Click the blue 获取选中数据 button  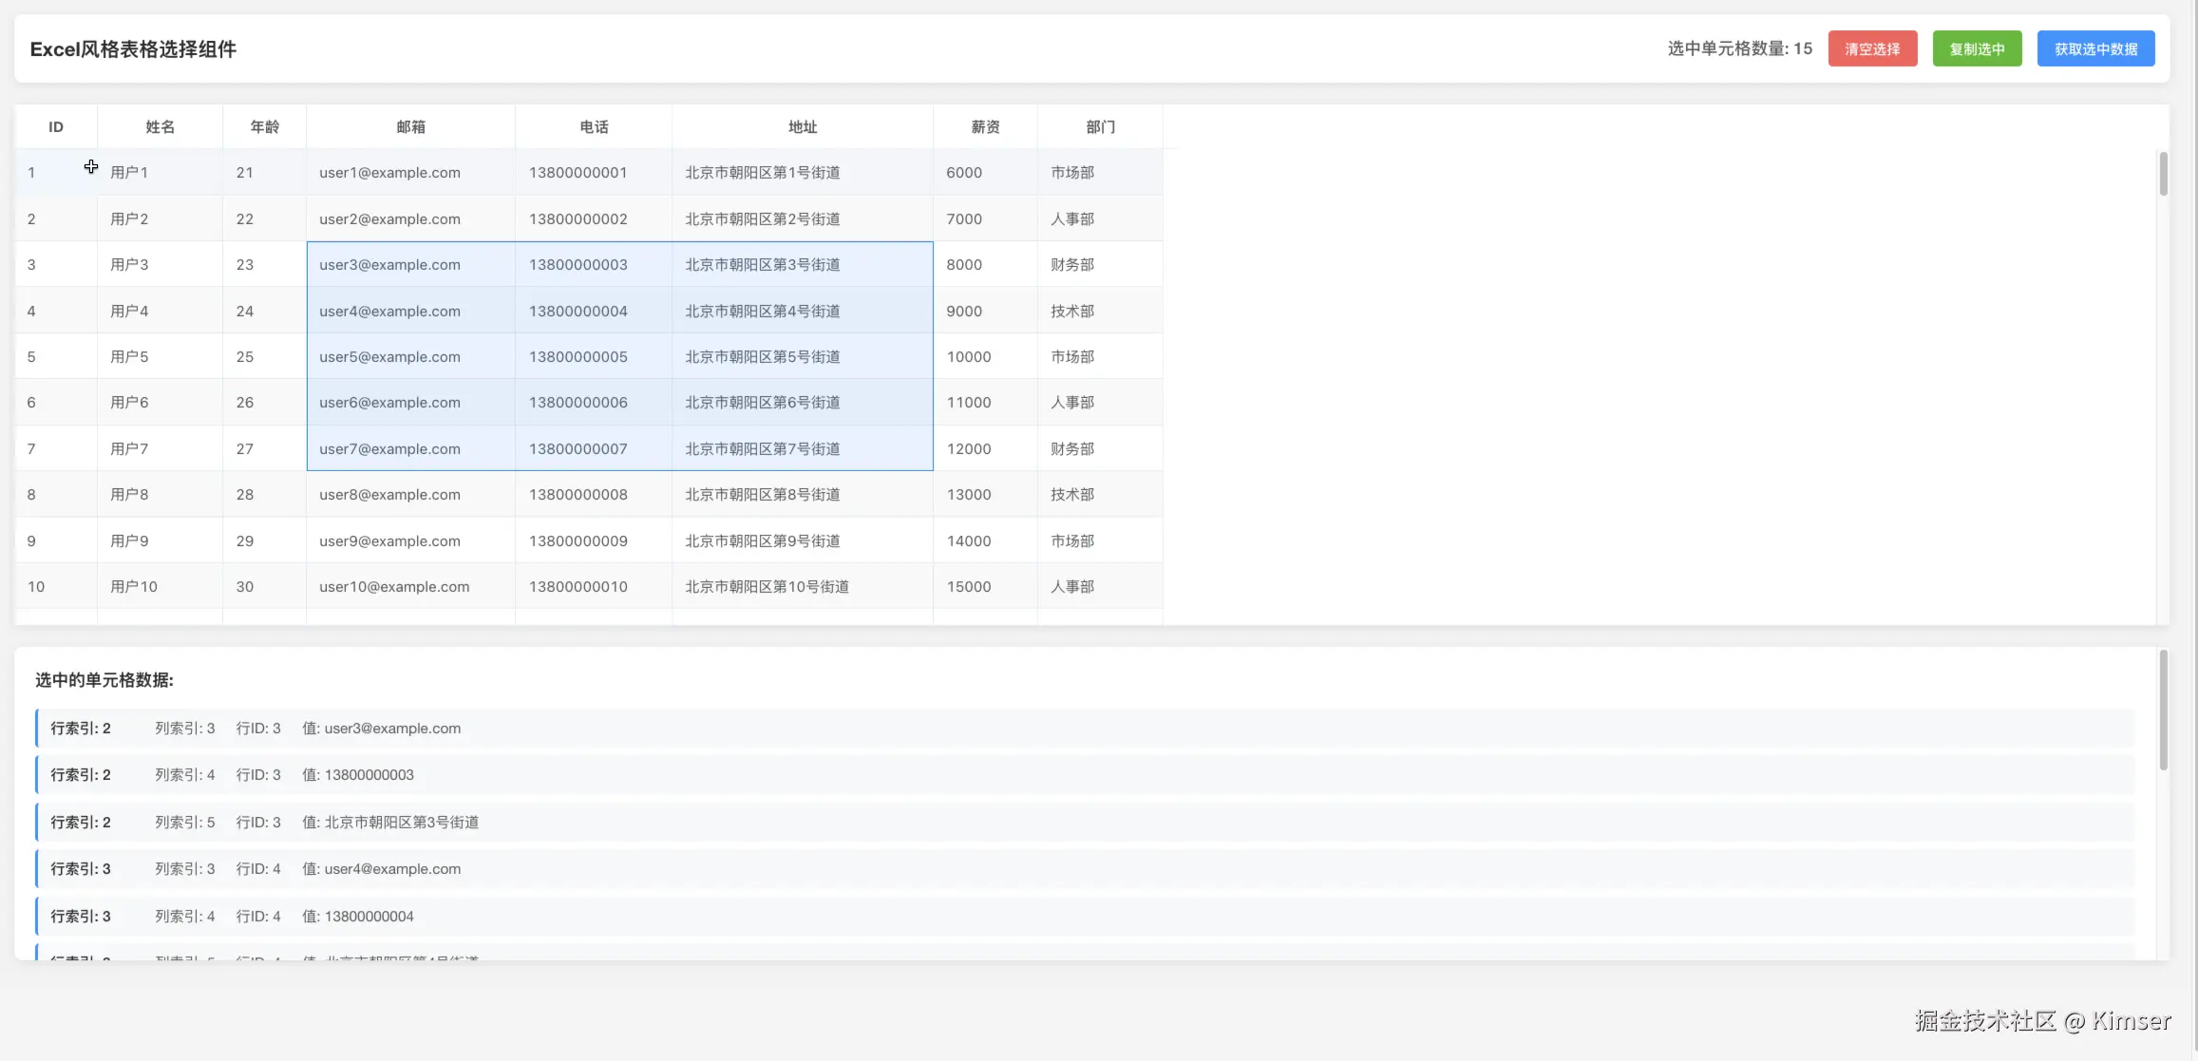click(2094, 49)
